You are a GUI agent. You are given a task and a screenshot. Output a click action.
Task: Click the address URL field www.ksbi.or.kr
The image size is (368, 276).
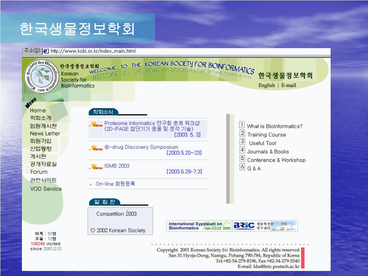pos(93,51)
